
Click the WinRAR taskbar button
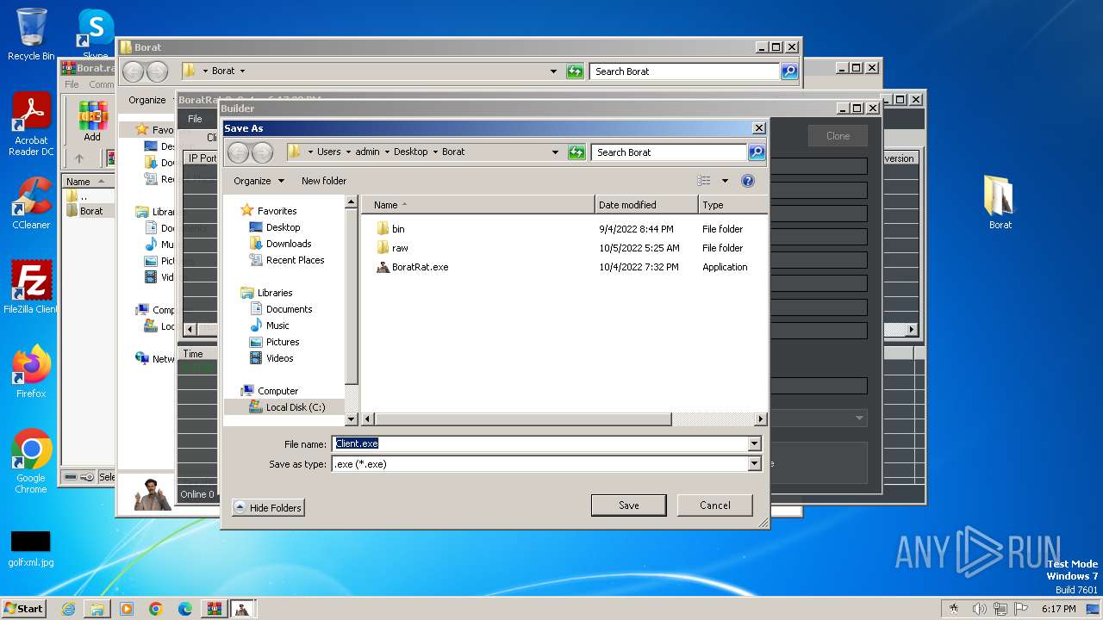coord(214,609)
